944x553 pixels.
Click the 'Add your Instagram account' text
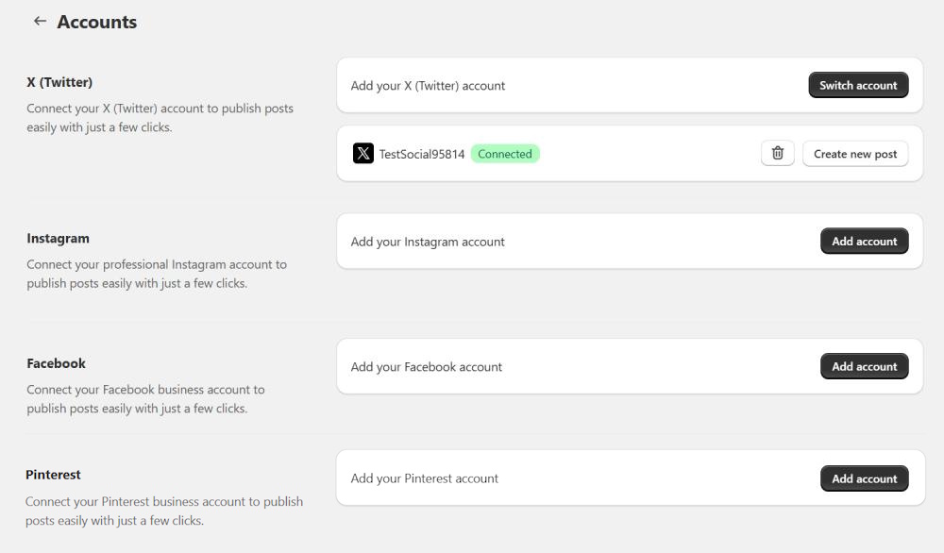[x=428, y=243]
